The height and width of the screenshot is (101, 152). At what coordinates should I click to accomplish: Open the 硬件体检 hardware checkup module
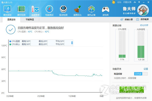coord(7,11)
